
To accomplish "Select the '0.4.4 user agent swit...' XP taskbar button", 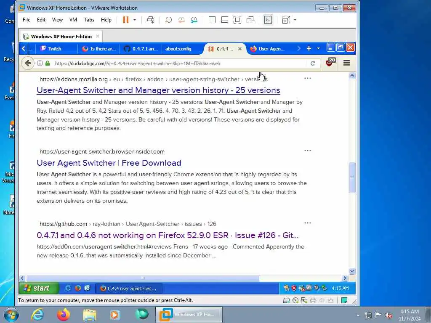I will (x=129, y=289).
